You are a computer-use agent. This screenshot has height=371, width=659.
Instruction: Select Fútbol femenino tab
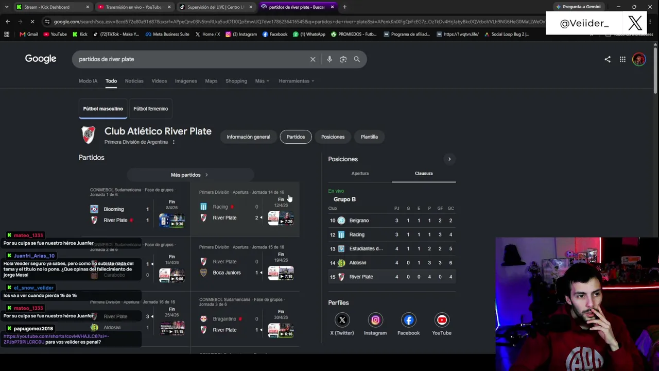coord(151,109)
